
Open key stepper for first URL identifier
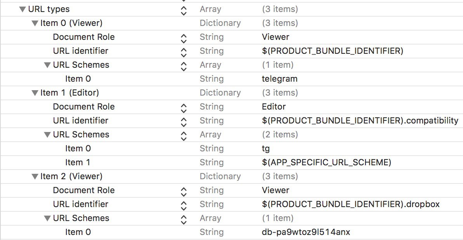click(x=184, y=52)
